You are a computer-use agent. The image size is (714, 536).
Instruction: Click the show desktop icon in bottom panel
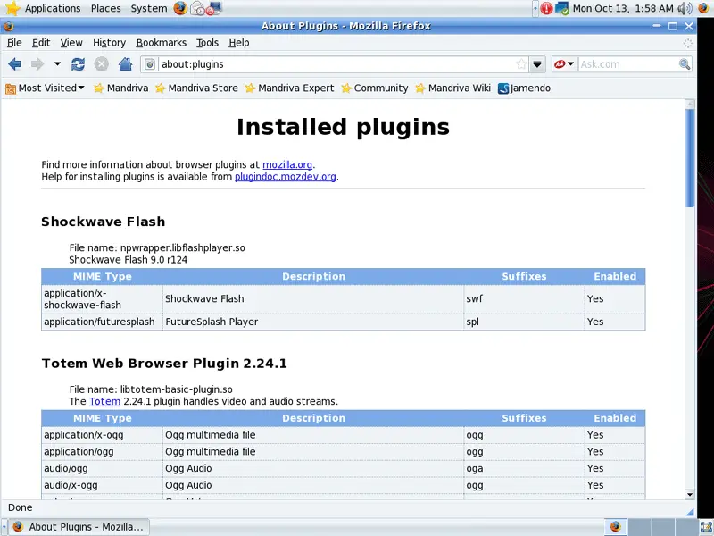click(706, 527)
